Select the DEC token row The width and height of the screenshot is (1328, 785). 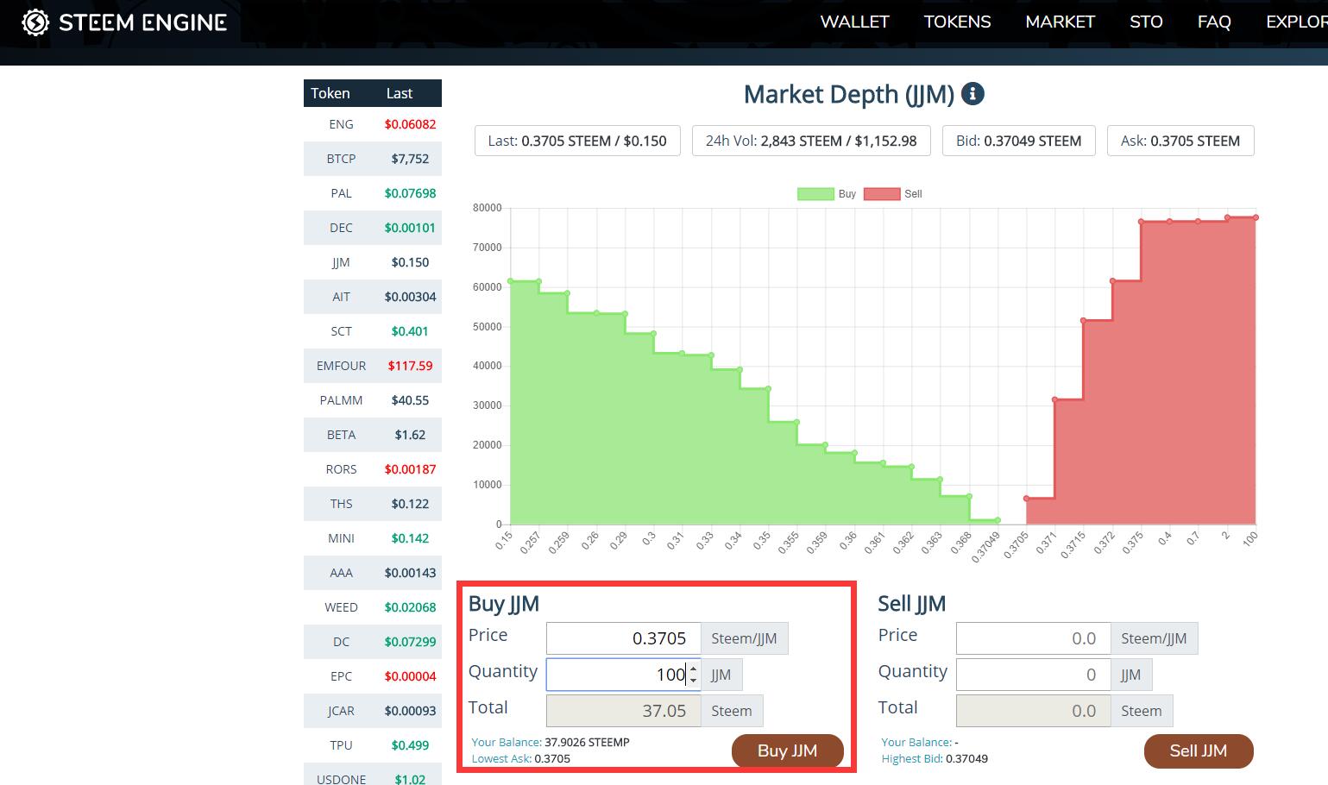click(x=373, y=228)
